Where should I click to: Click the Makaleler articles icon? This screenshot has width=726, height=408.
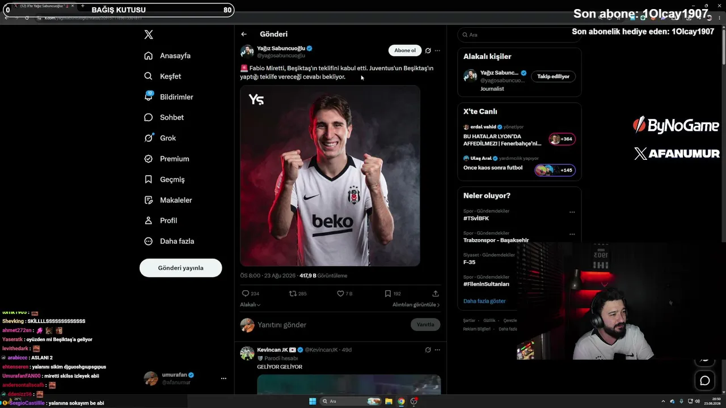149,200
